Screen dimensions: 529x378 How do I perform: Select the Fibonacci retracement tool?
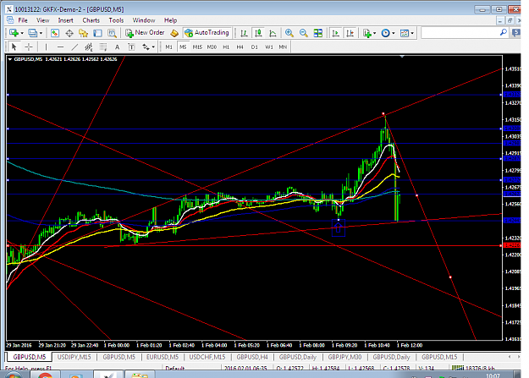click(103, 47)
